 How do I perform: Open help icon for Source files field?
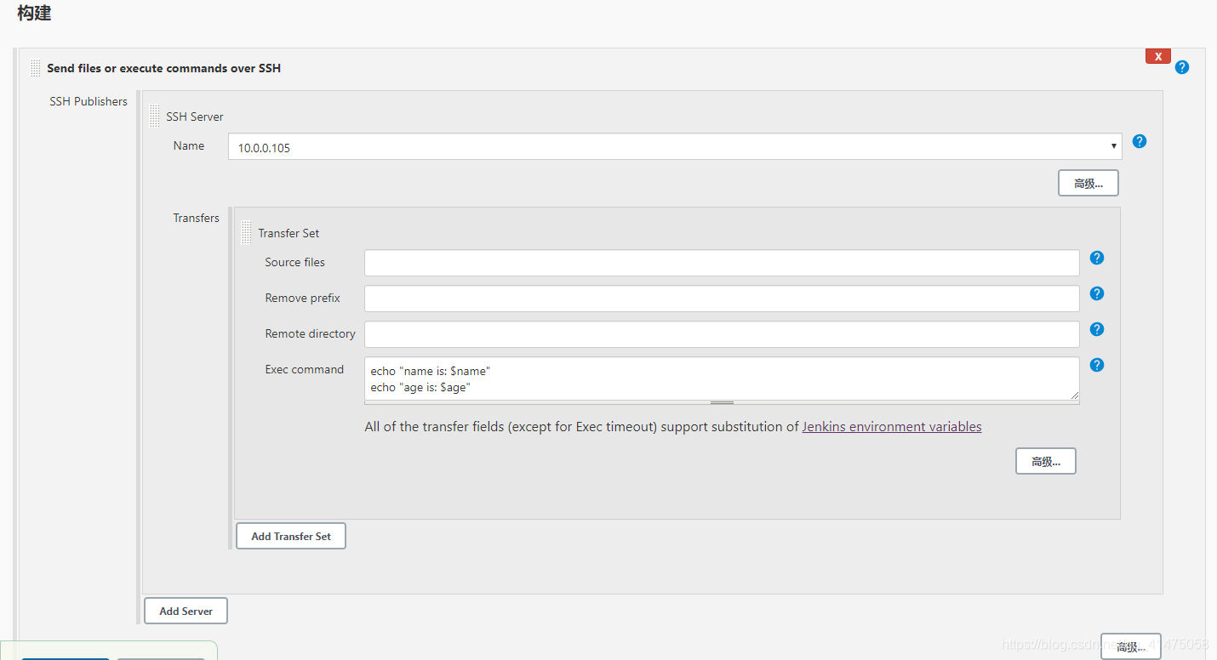tap(1097, 258)
